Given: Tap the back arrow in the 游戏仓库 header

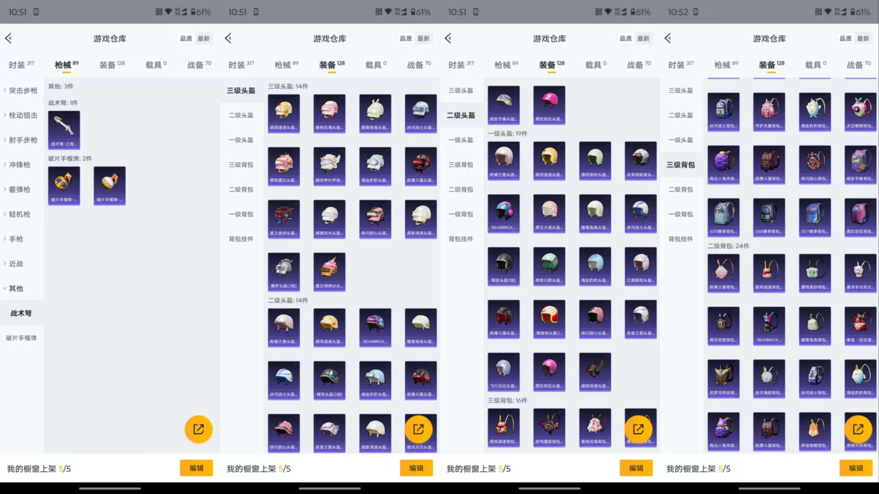Looking at the screenshot, I should pyautogui.click(x=8, y=38).
